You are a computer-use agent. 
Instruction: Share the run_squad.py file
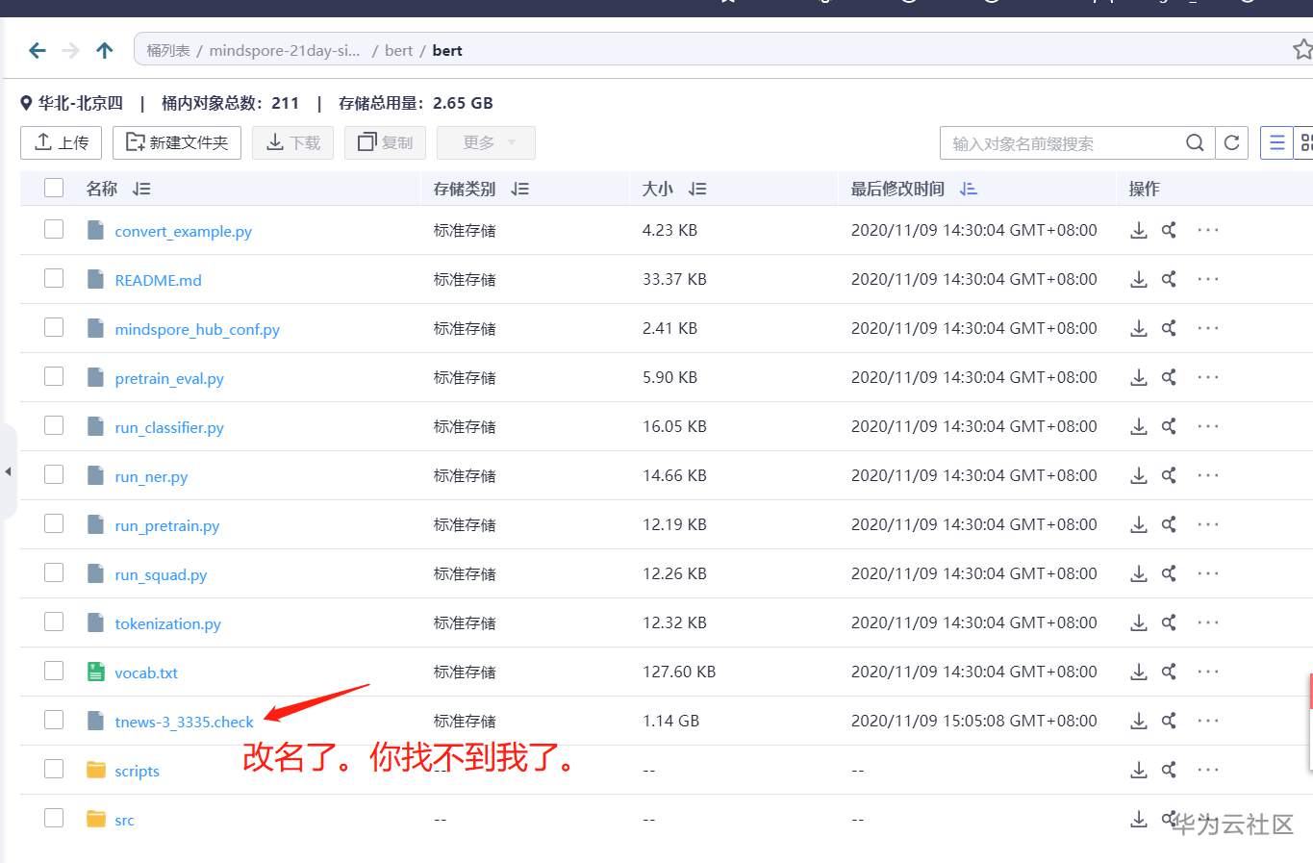click(1169, 573)
